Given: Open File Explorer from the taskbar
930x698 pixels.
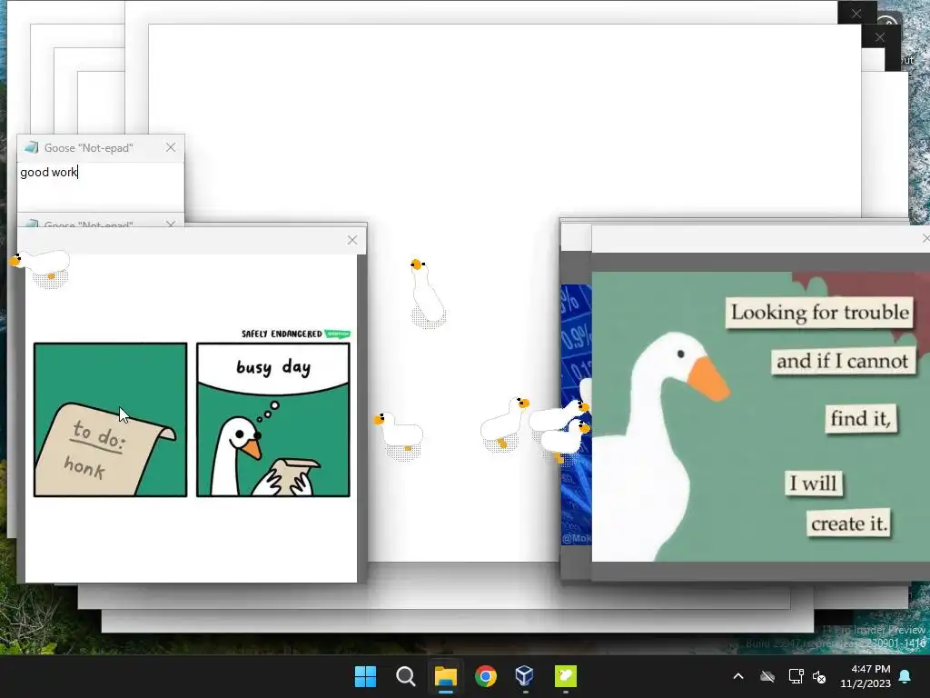Looking at the screenshot, I should 445,676.
